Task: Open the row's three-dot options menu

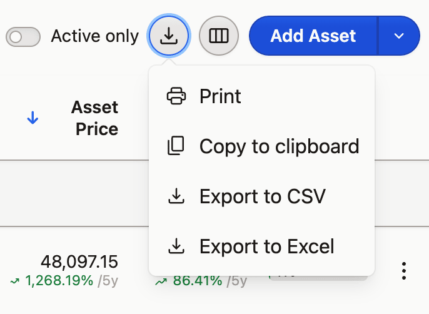Action: (404, 271)
